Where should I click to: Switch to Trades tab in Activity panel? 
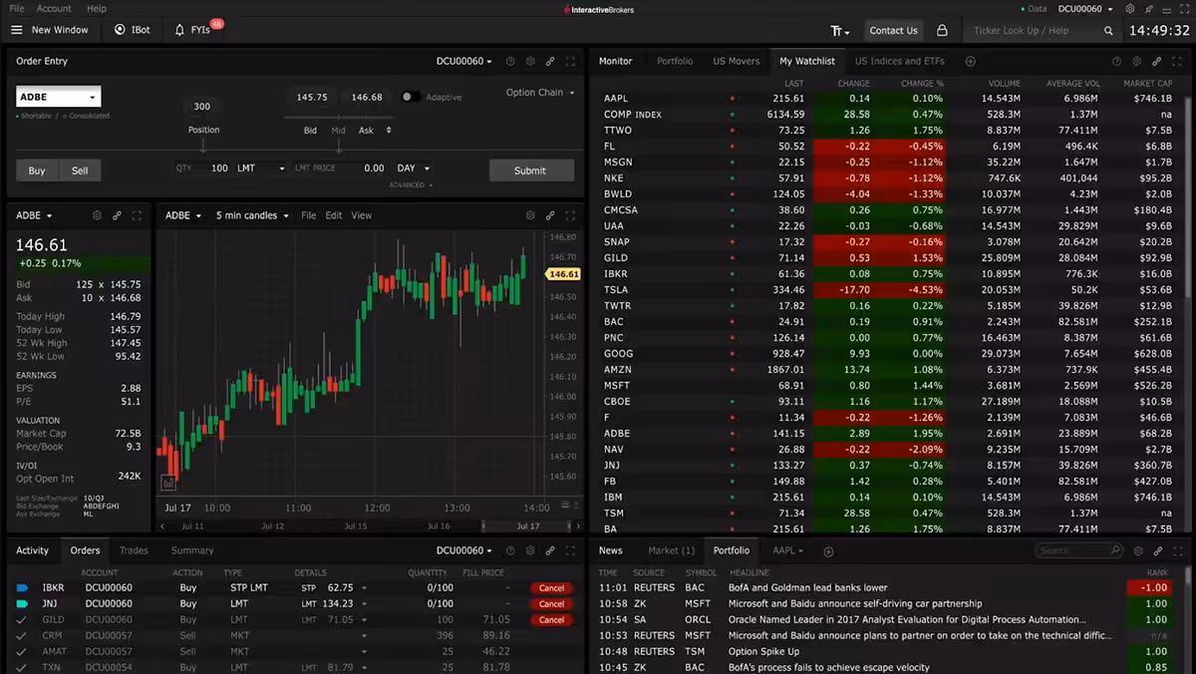click(x=134, y=550)
